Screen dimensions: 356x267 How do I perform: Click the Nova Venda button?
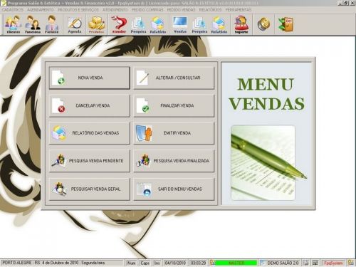tap(90, 78)
